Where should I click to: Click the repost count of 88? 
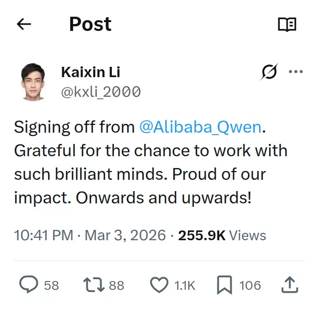coord(116,285)
